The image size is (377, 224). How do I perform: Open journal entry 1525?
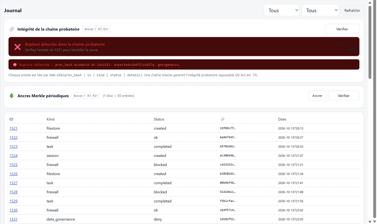(x=13, y=165)
